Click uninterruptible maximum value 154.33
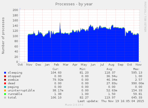Viewport: 148px width, 108px height. coord(137,90)
